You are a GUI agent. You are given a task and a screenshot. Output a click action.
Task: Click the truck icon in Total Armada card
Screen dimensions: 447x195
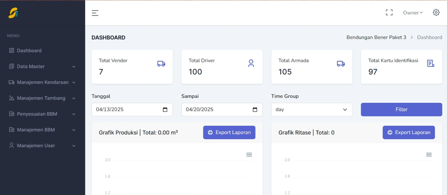click(x=341, y=64)
